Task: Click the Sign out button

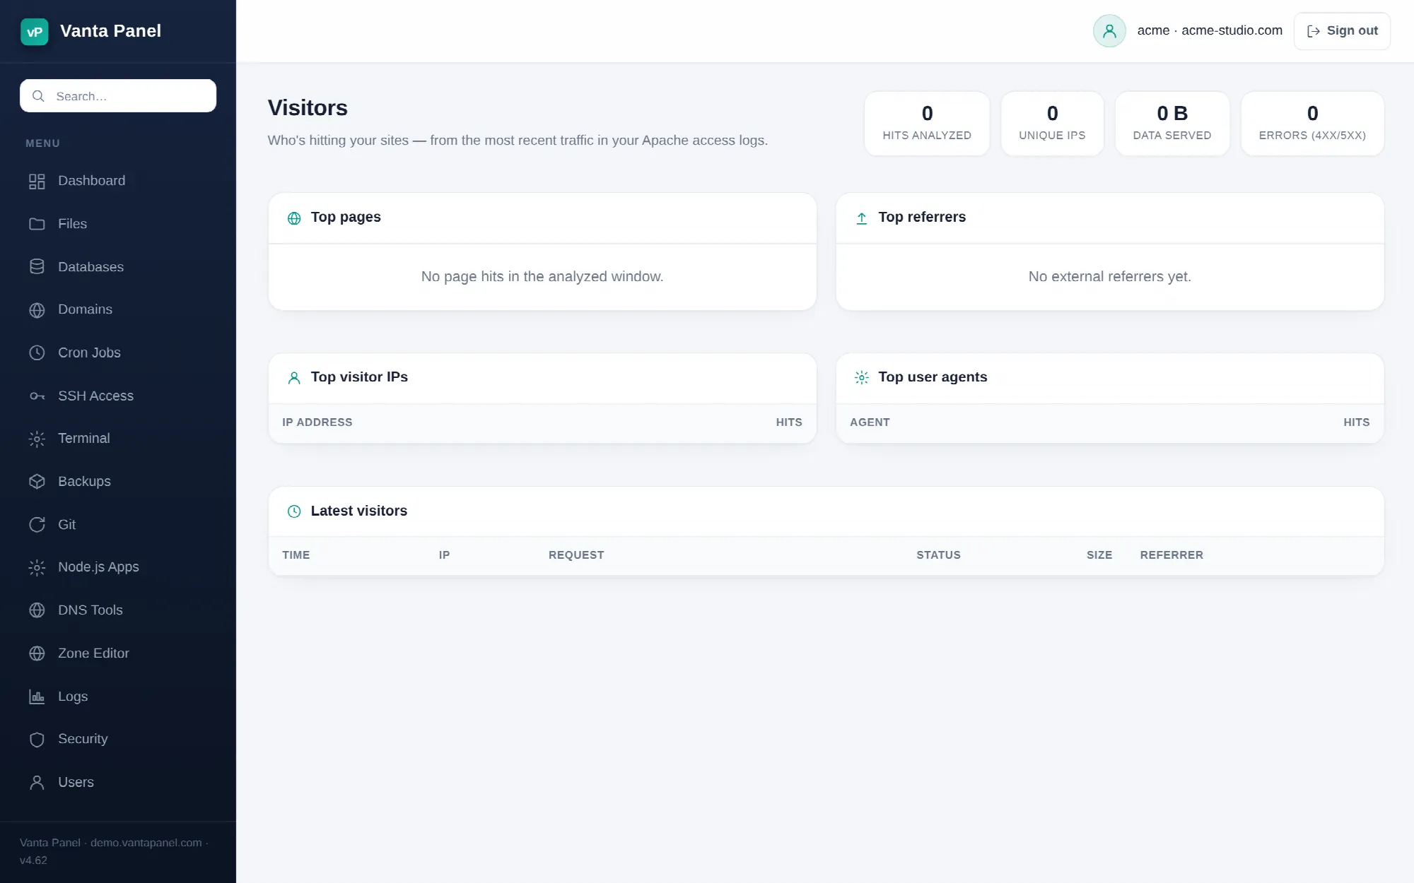Action: (1342, 31)
